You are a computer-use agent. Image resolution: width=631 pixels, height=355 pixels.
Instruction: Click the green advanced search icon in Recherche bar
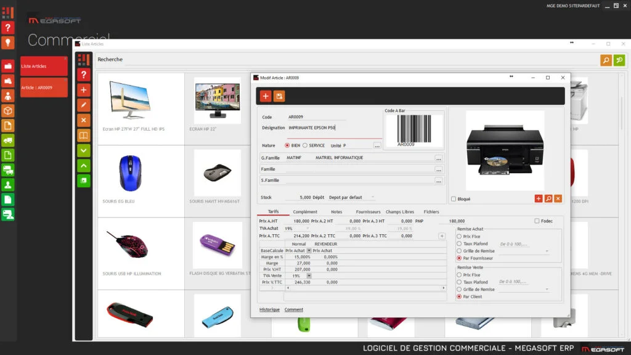click(619, 60)
